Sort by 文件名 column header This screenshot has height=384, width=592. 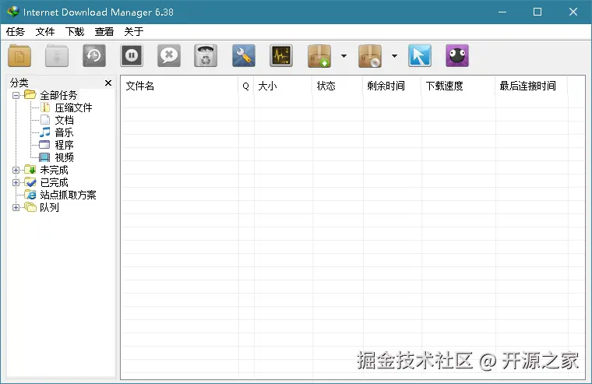tap(179, 86)
